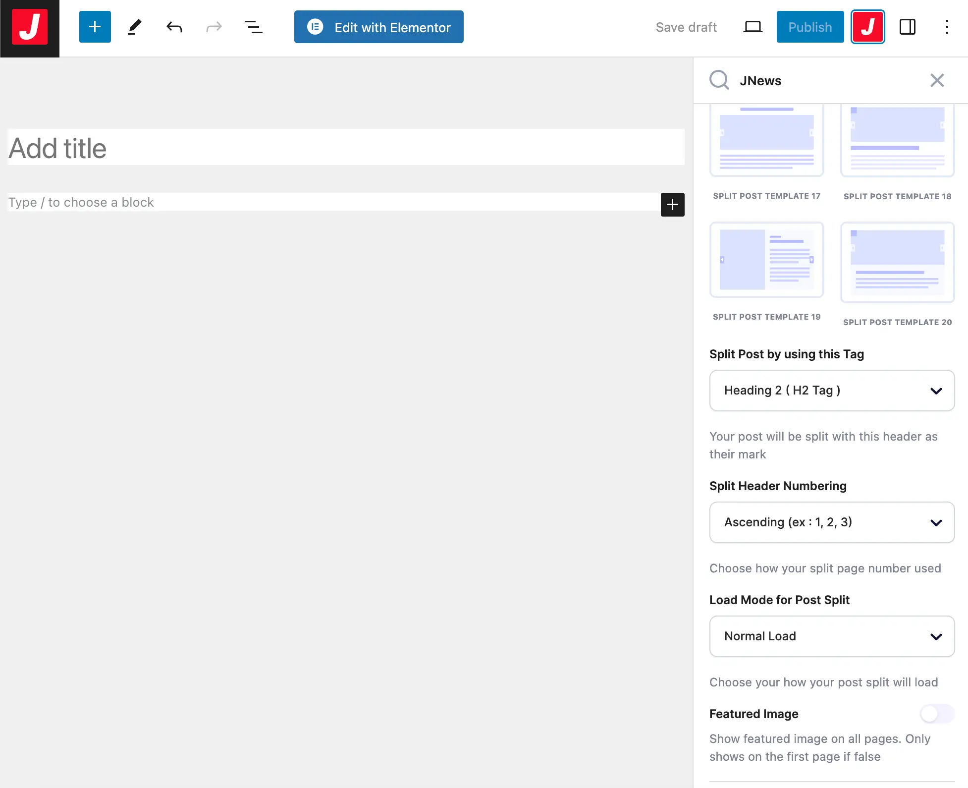This screenshot has width=968, height=788.
Task: Click the Publish button
Action: point(810,27)
